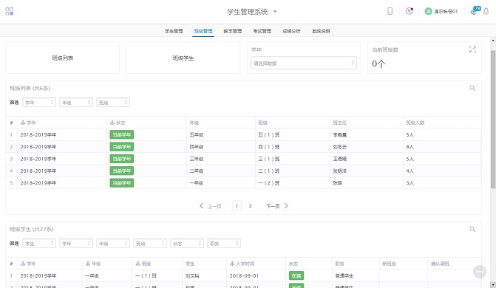Image resolution: width=496 pixels, height=288 pixels.
Task: Switch to the 系统说明 tab
Action: coord(321,31)
